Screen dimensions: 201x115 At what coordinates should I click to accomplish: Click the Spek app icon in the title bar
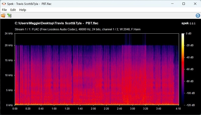point(4,4)
